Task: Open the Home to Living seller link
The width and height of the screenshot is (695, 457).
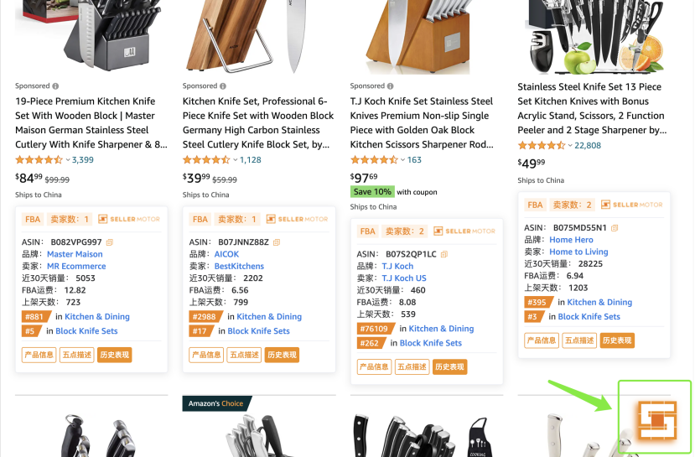Action: pos(578,252)
